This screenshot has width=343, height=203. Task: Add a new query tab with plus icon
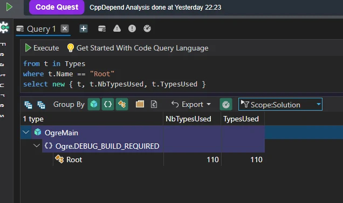point(84,28)
